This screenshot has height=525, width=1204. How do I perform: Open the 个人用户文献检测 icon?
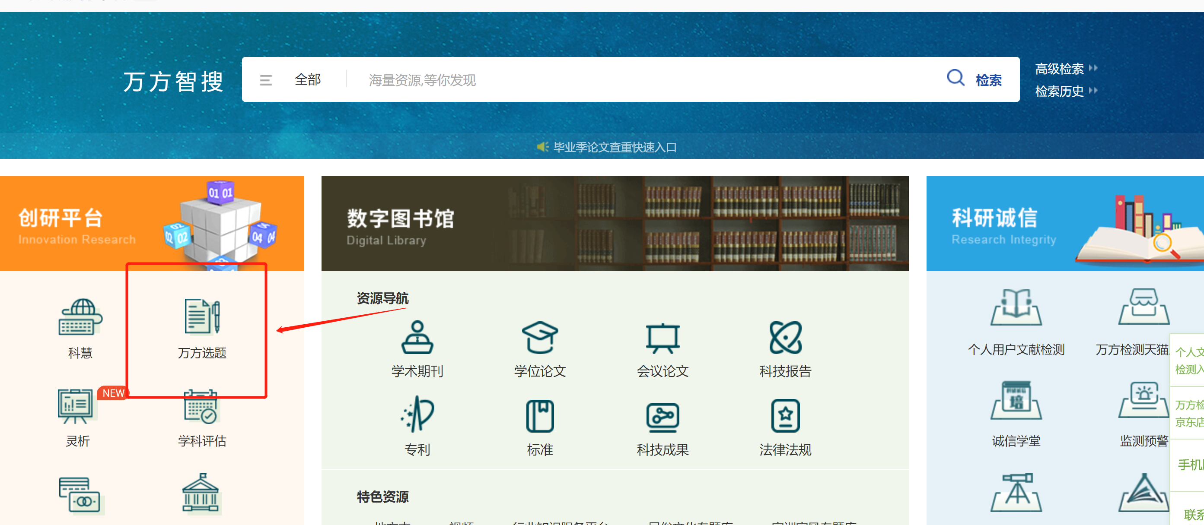[1016, 307]
